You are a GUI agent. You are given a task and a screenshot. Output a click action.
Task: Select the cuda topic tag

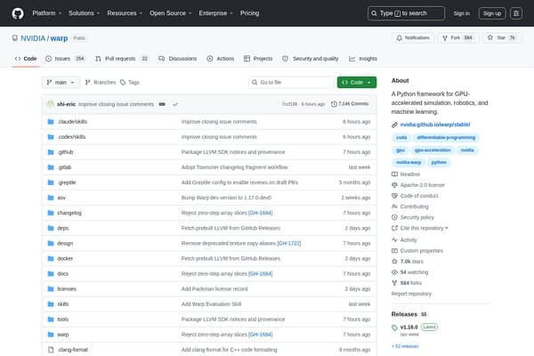[x=401, y=138]
